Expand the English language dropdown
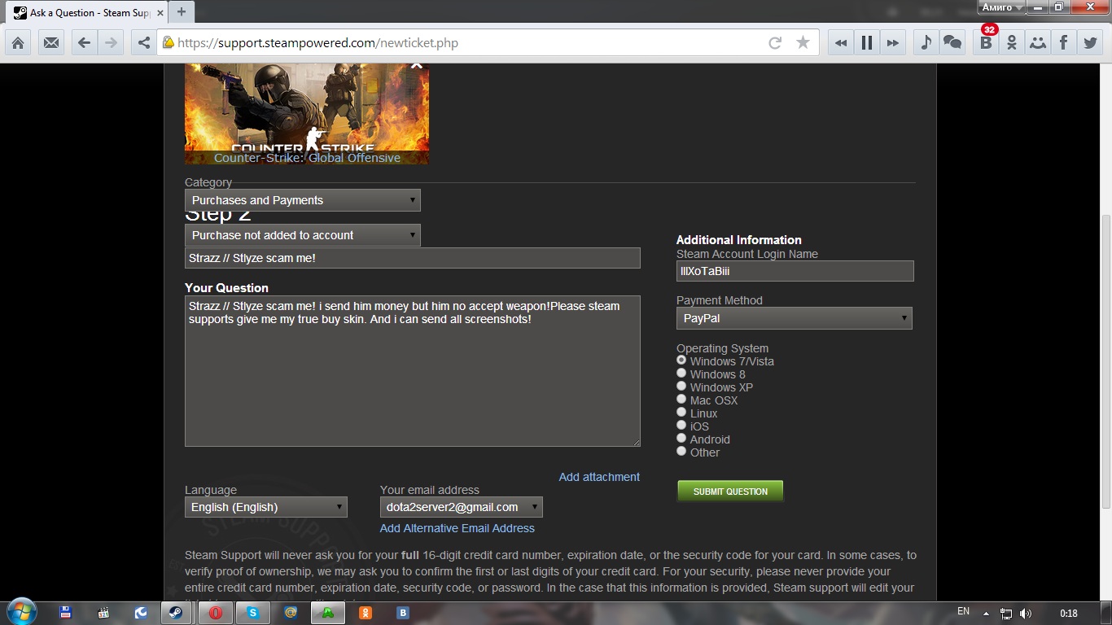The image size is (1112, 625). [x=266, y=507]
